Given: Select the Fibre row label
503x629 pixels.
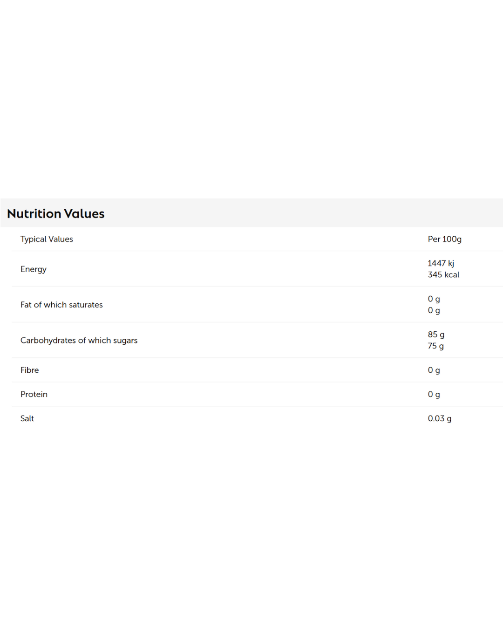Looking at the screenshot, I should pyautogui.click(x=30, y=370).
